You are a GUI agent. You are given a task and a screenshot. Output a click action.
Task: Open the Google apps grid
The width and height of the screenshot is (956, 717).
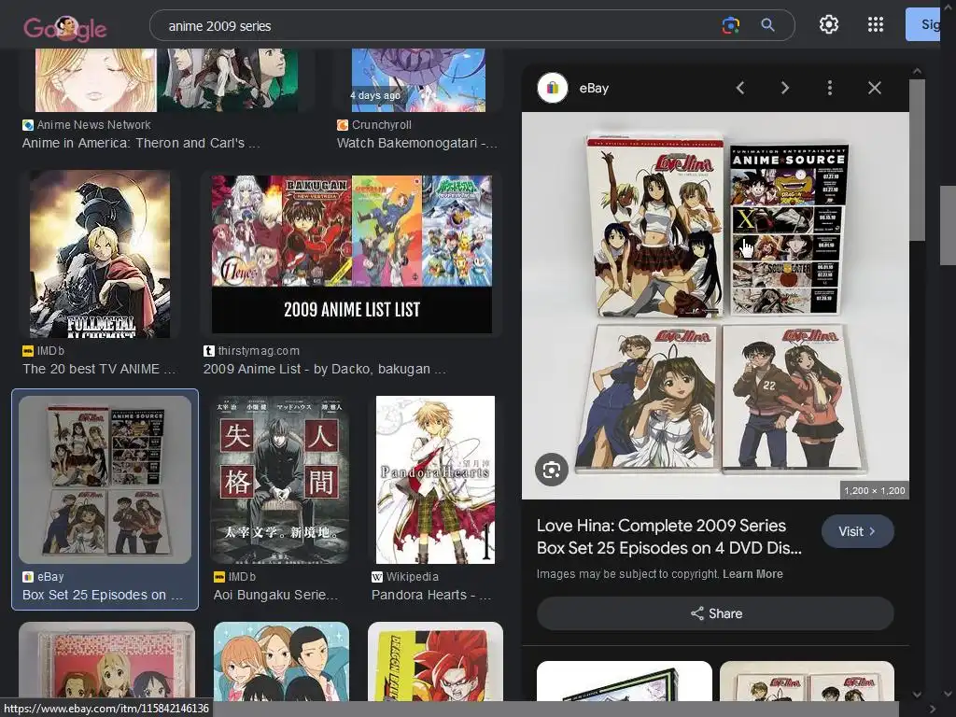(x=876, y=24)
